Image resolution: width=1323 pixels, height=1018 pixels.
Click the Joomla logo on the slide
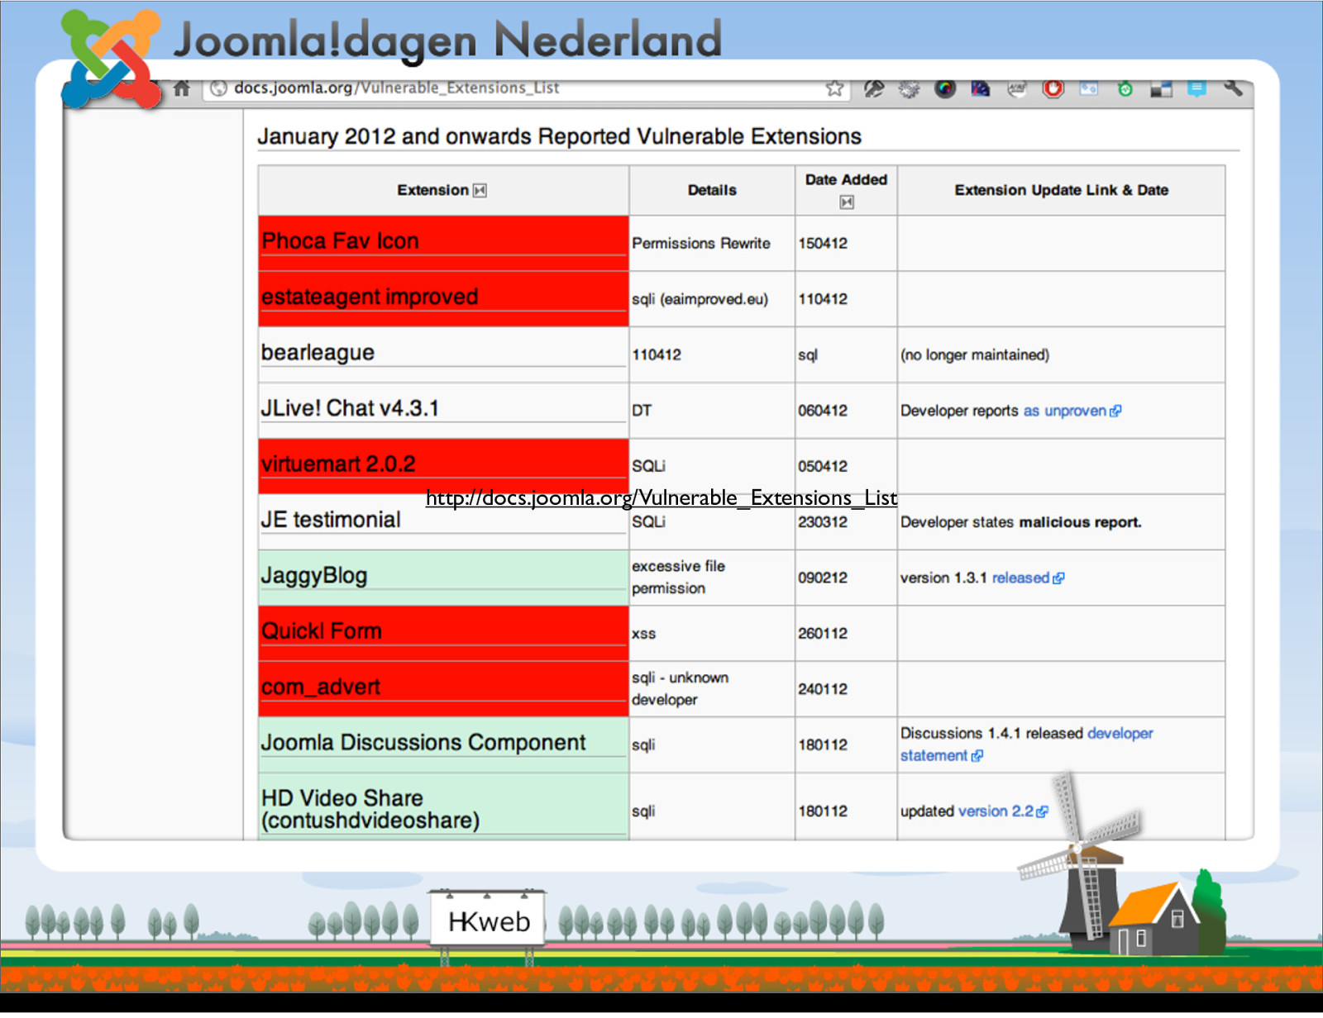click(112, 59)
